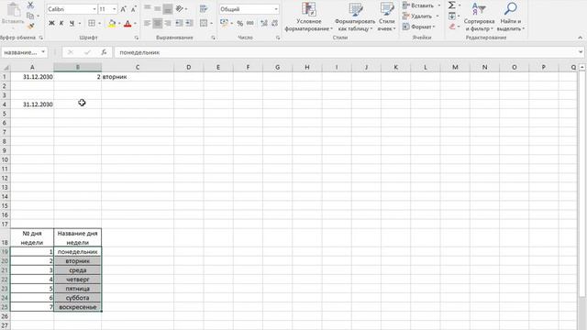The image size is (587, 330).
Task: Click the decrease decimal places icon
Action: 274,23
